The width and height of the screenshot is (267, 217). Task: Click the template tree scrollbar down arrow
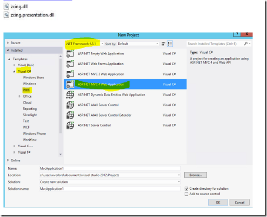(x=60, y=155)
